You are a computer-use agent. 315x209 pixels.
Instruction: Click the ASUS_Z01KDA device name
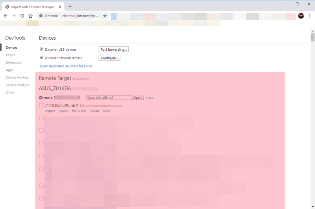tap(55, 88)
